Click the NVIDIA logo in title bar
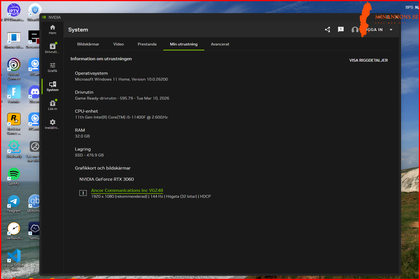 44,17
